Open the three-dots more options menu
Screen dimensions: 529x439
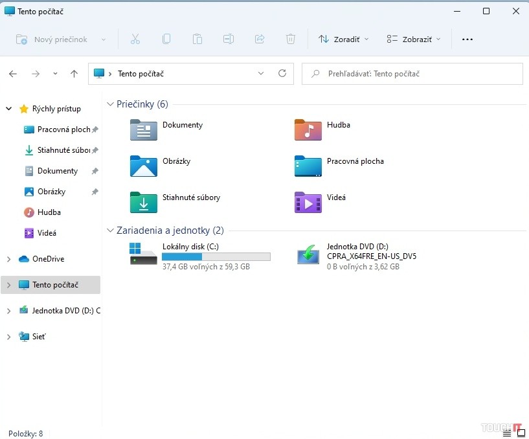tap(467, 39)
